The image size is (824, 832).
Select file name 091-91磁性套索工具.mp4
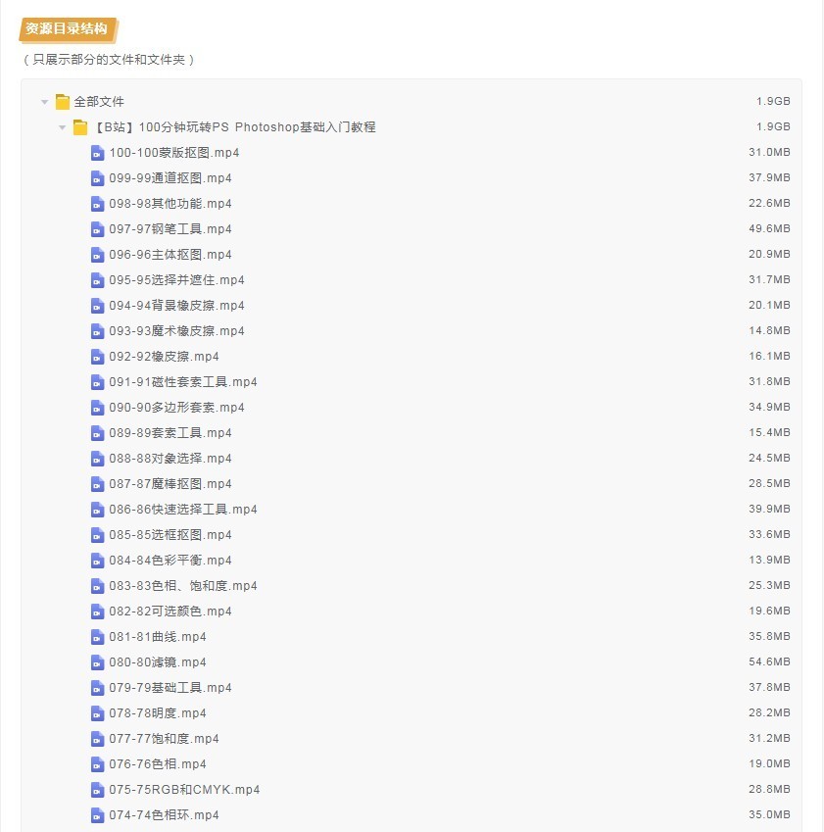click(x=183, y=382)
